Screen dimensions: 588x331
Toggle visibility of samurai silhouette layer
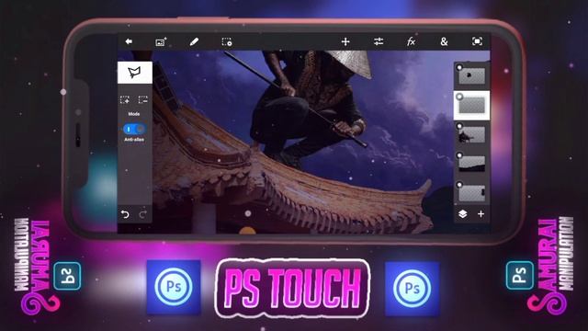point(459,126)
